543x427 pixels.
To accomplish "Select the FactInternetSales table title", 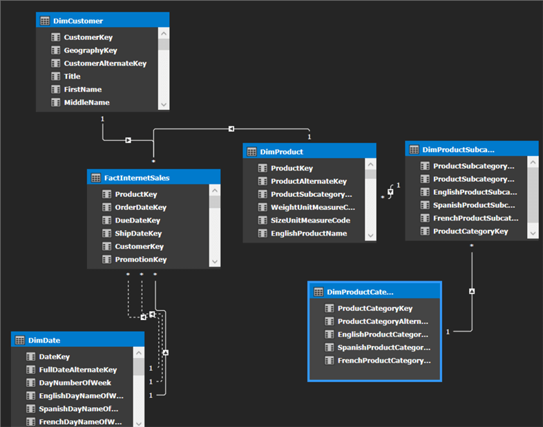I will coord(137,178).
